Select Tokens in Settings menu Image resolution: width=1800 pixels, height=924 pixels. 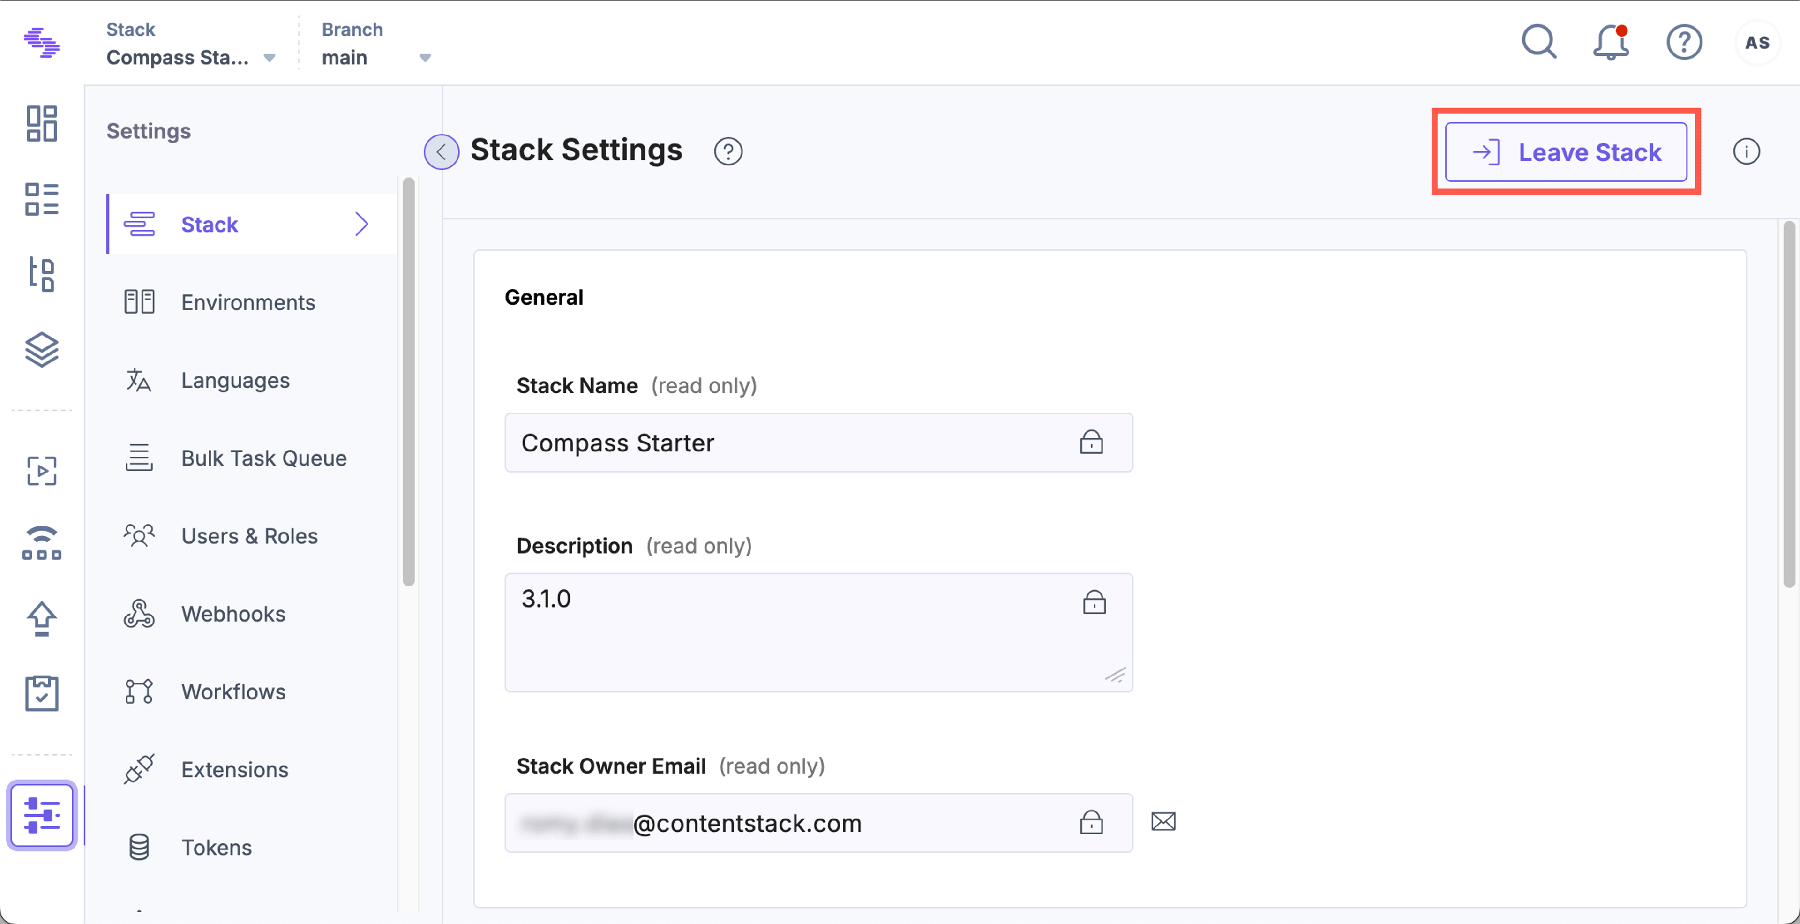pyautogui.click(x=252, y=847)
